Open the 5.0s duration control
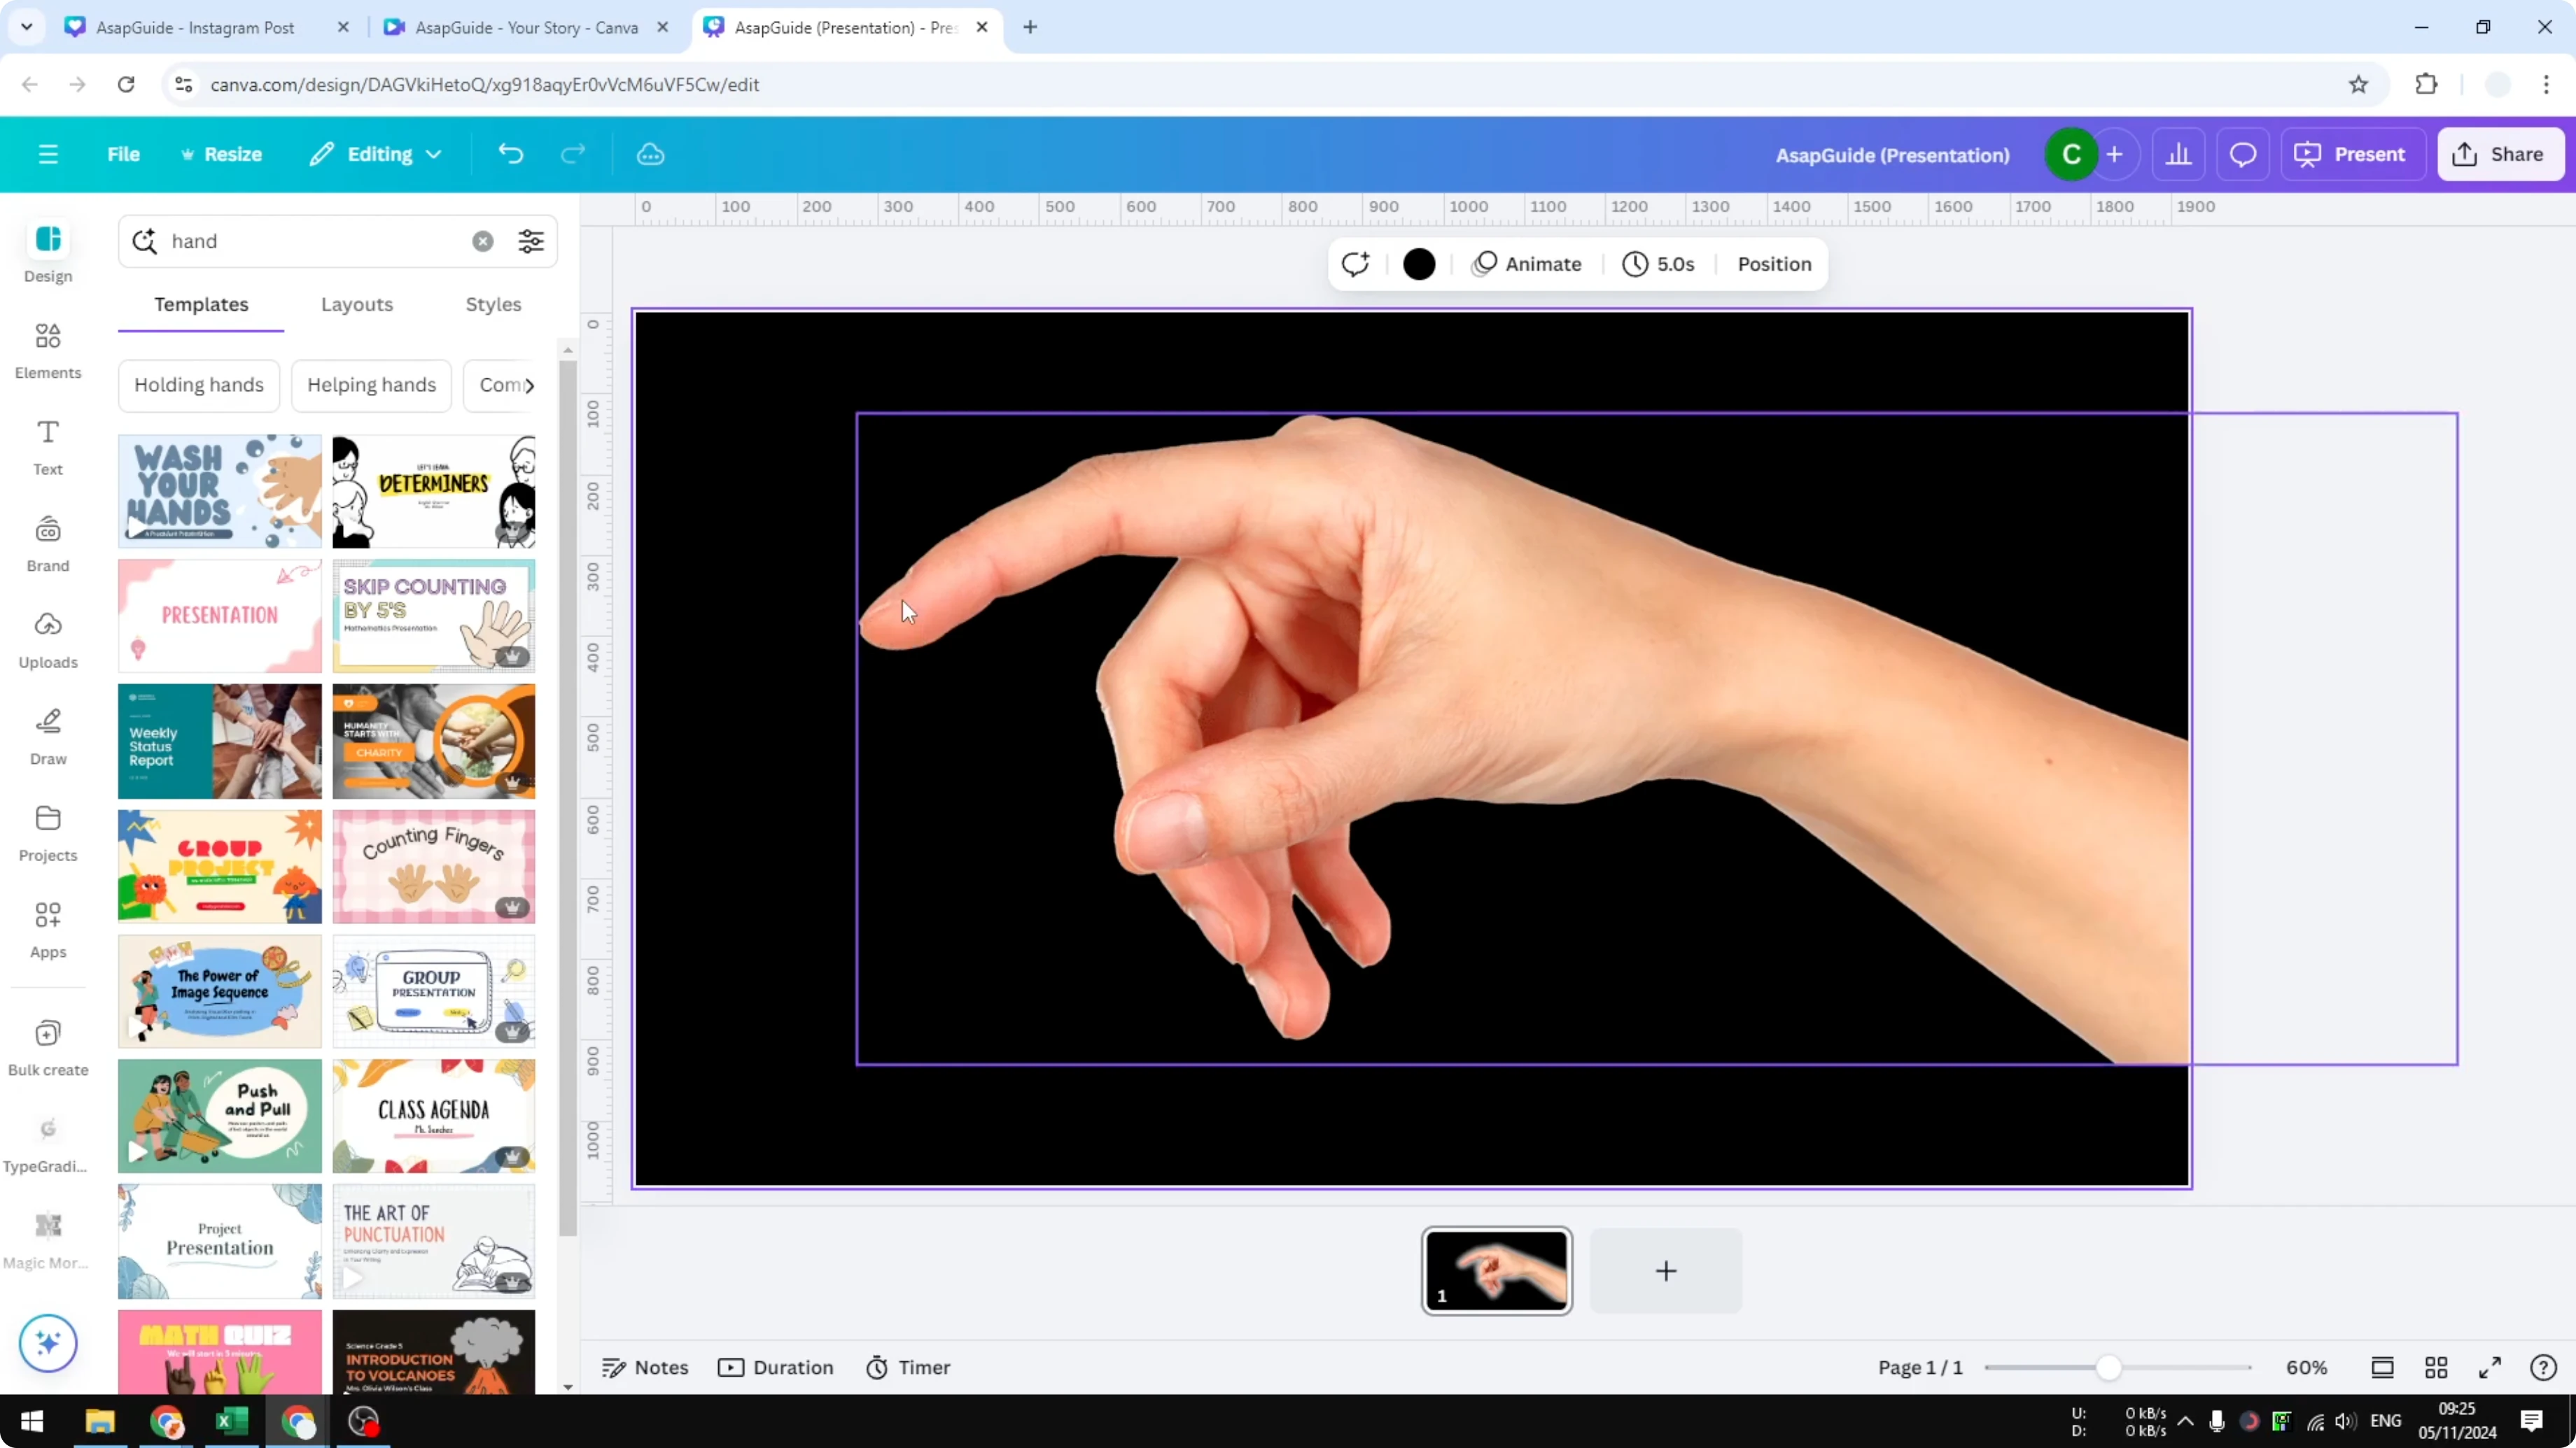 coord(1658,264)
